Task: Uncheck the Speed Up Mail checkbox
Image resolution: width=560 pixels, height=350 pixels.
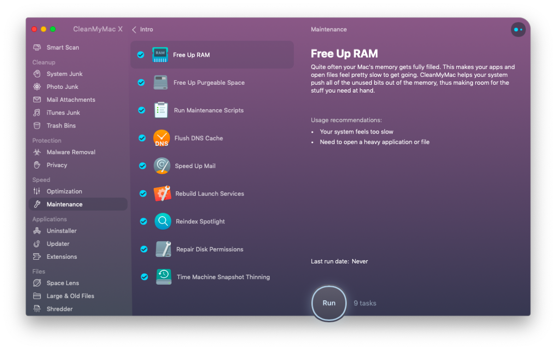Action: (143, 166)
